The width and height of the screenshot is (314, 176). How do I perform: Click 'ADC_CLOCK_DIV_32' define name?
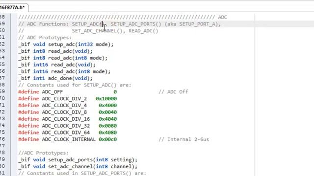coord(66,126)
